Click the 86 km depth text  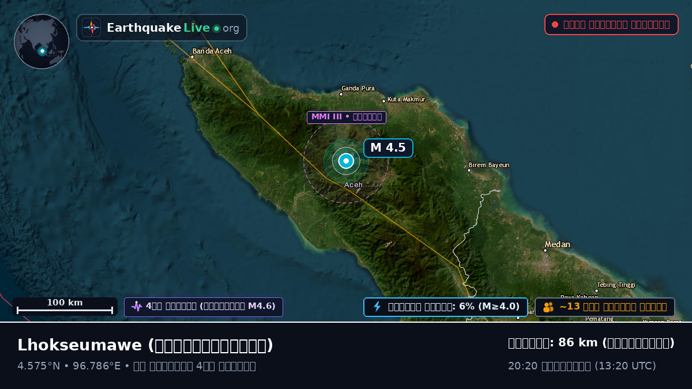click(x=591, y=343)
